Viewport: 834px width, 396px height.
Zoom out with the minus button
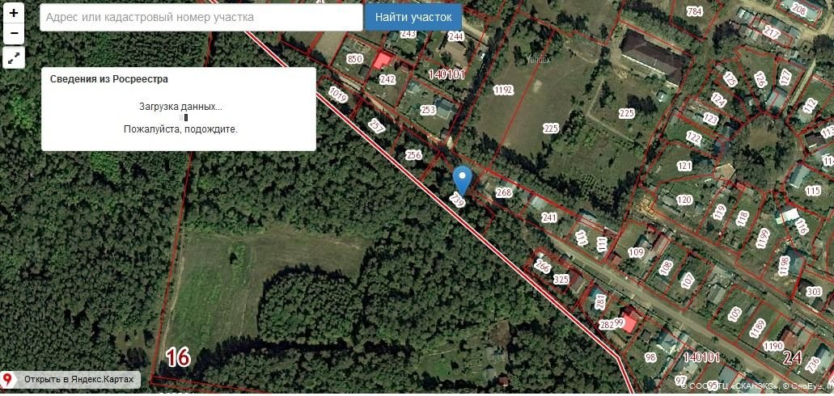point(14,33)
